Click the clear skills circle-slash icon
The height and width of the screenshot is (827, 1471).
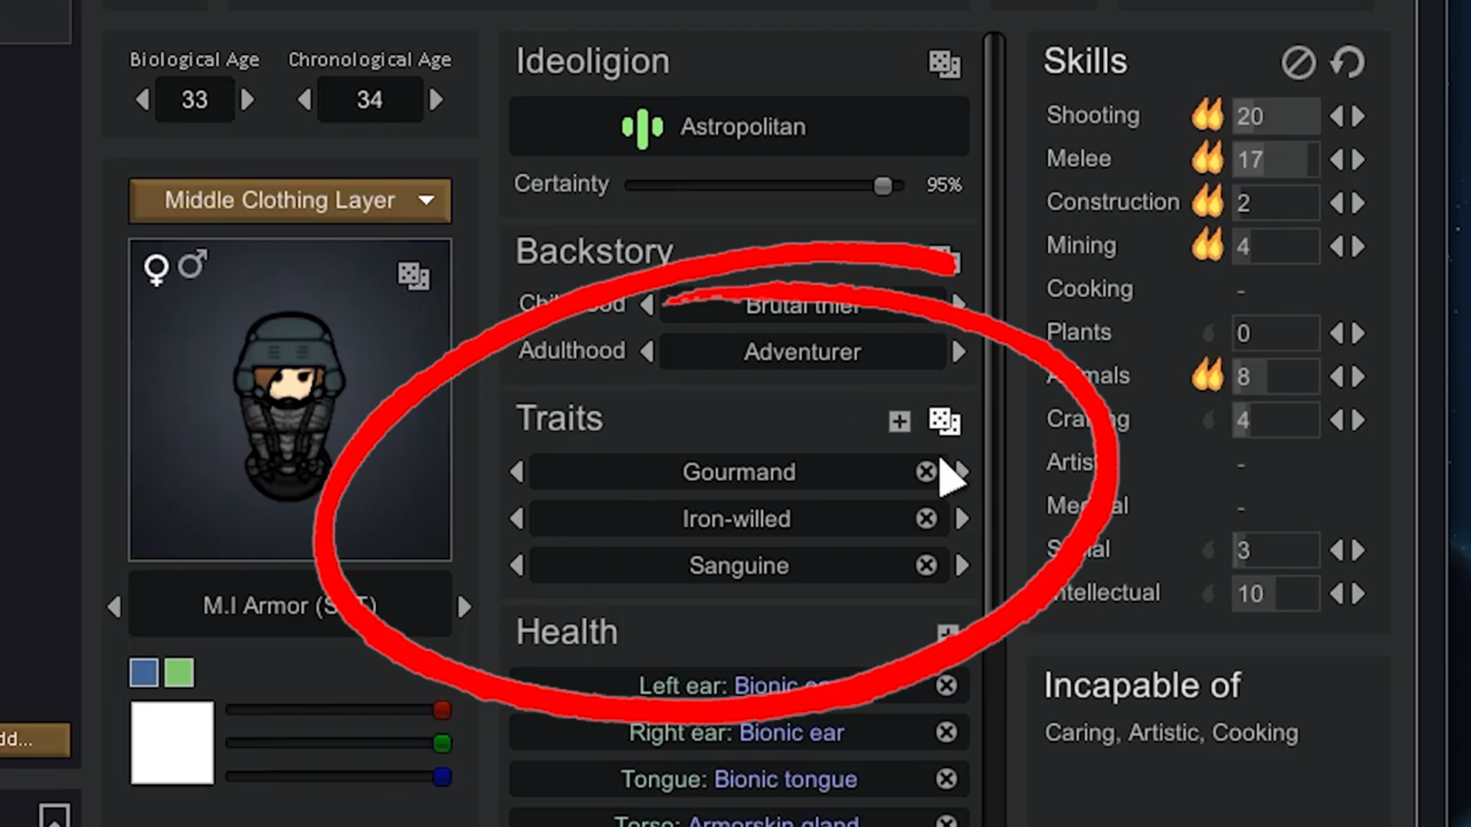click(x=1298, y=62)
